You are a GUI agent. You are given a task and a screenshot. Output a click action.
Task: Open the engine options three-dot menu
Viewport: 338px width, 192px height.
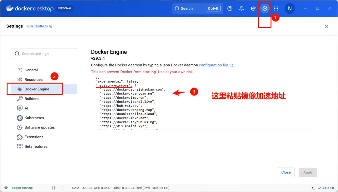tap(62, 188)
